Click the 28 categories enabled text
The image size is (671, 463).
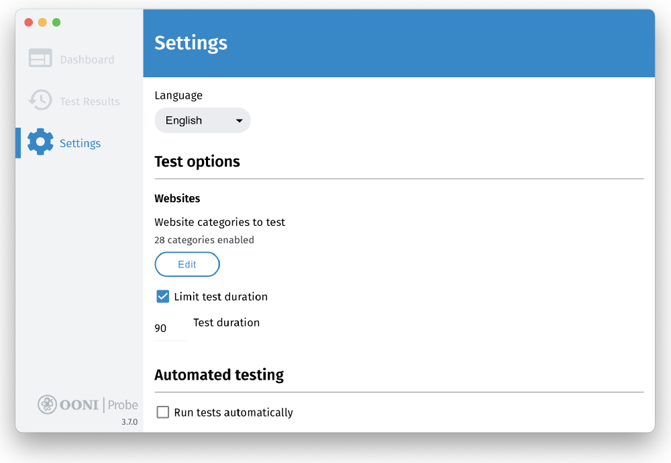pos(204,239)
